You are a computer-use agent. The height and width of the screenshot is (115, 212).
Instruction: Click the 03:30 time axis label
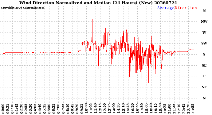[31, 109]
